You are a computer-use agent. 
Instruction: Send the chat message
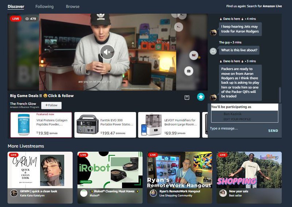[273, 131]
